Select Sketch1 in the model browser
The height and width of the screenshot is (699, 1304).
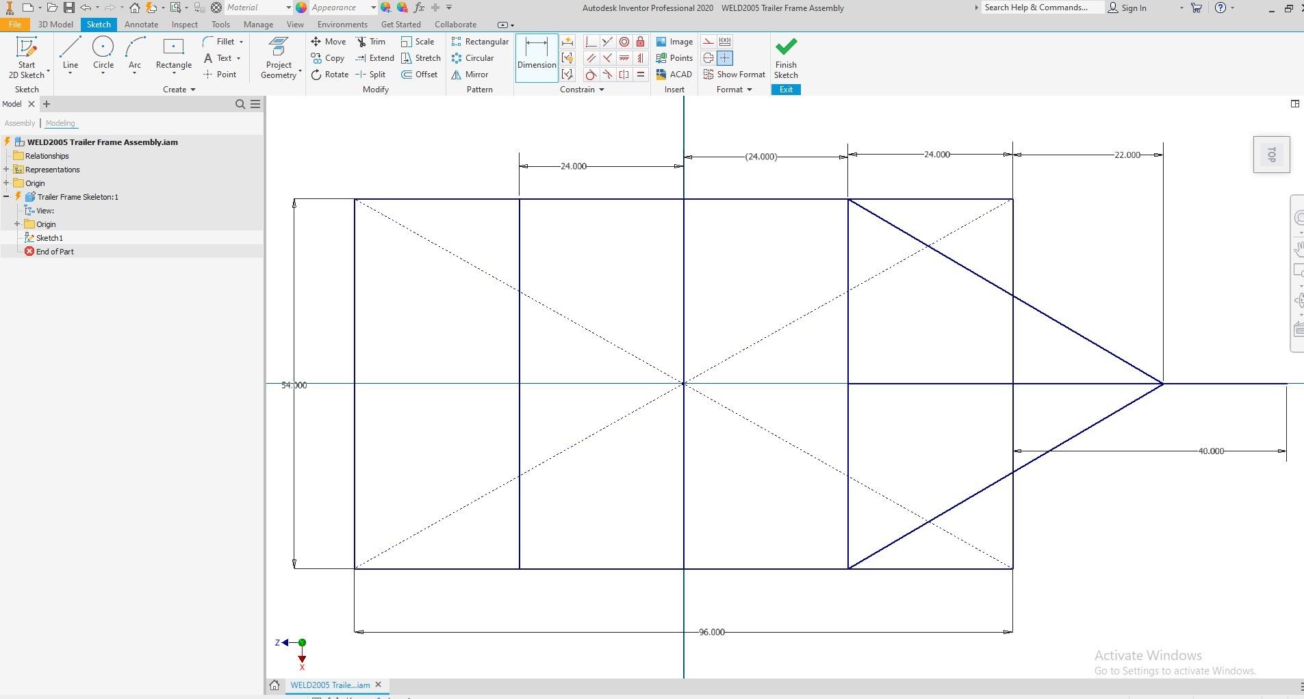click(x=49, y=237)
